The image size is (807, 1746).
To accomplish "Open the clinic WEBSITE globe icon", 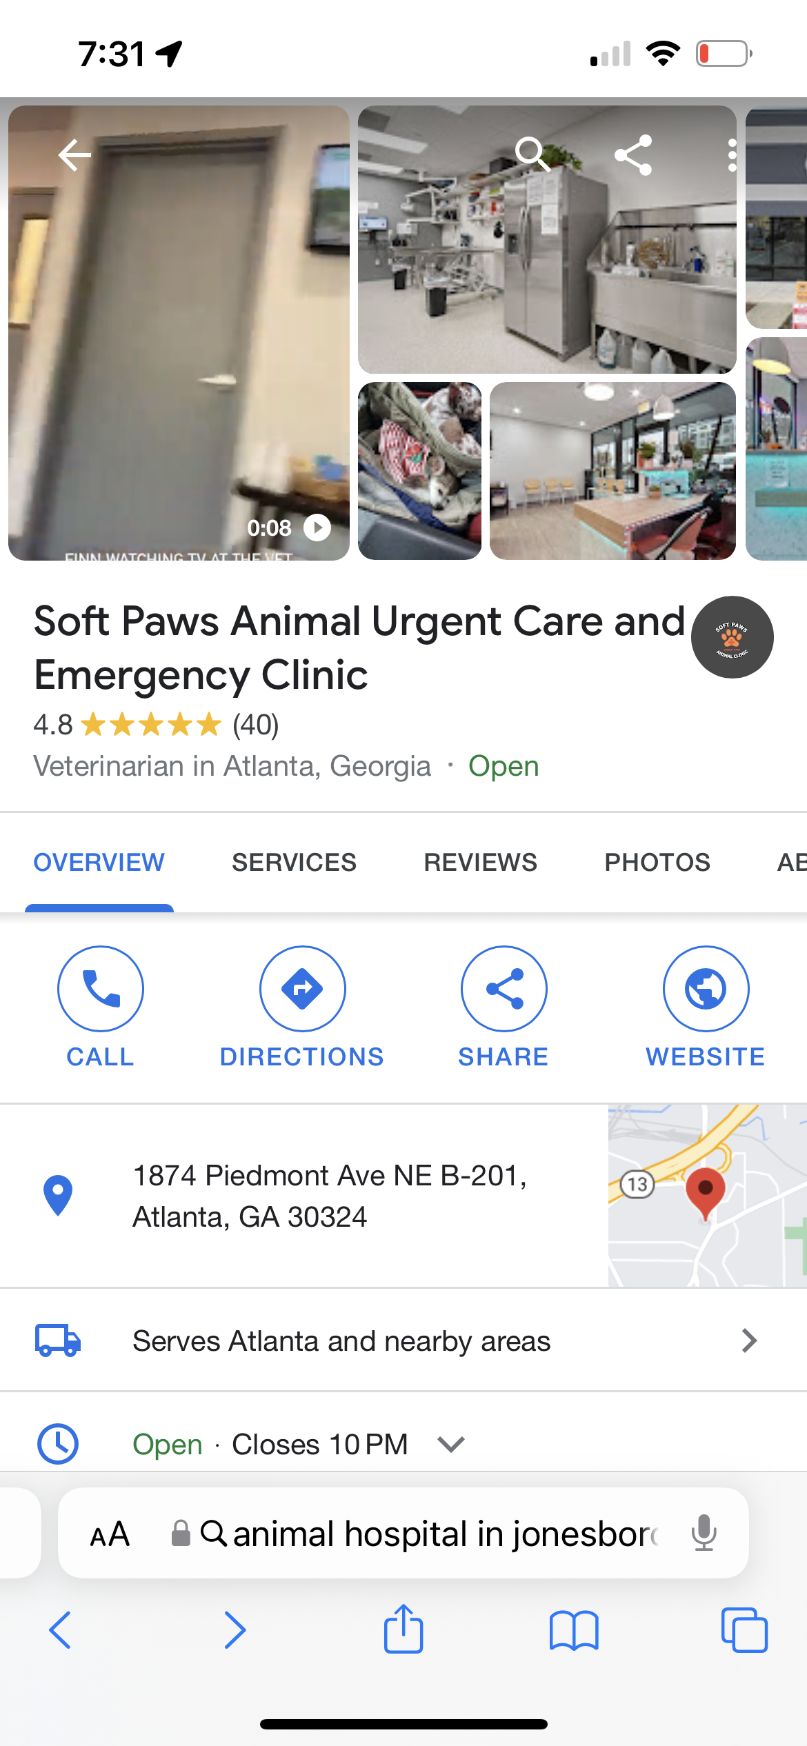I will click(x=706, y=988).
